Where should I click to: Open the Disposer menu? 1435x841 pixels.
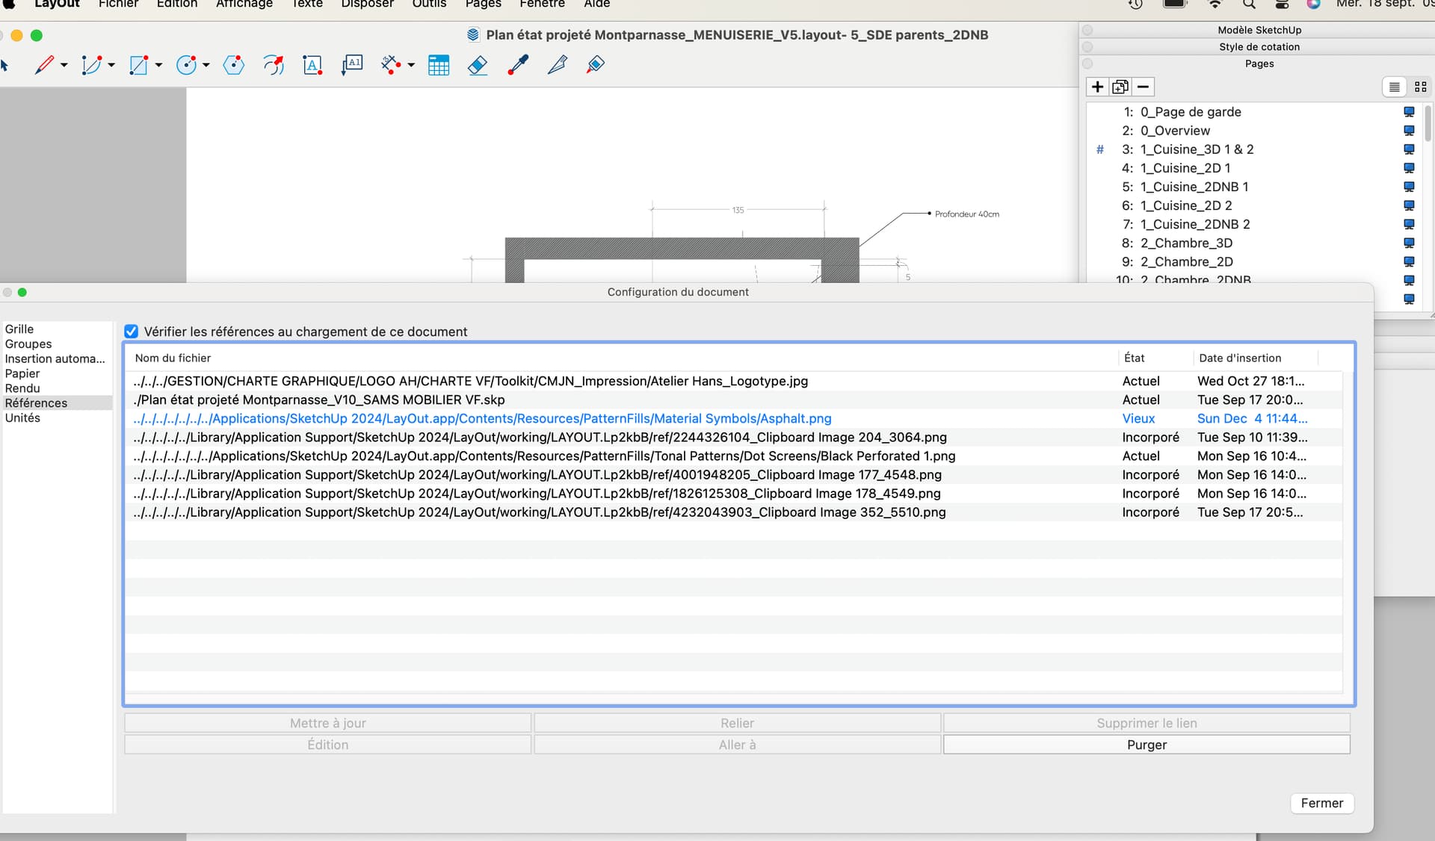click(367, 4)
